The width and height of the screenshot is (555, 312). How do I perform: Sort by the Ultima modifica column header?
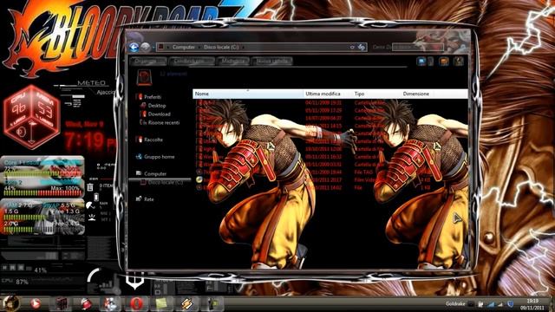tap(328, 94)
